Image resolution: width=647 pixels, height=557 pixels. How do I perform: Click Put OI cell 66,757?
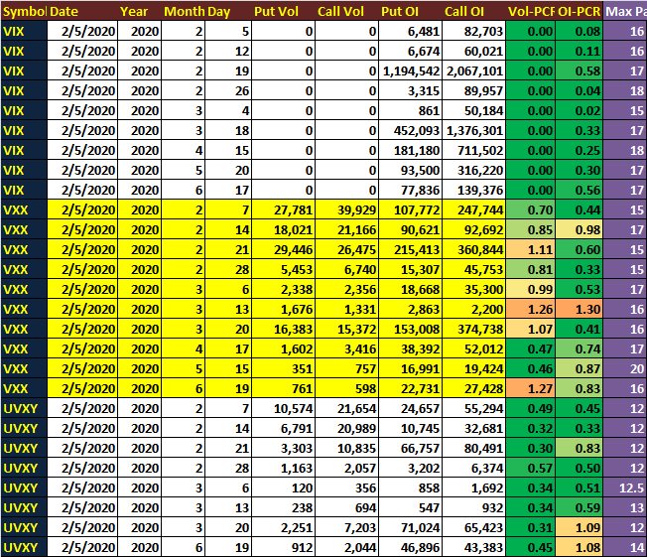pyautogui.click(x=411, y=448)
